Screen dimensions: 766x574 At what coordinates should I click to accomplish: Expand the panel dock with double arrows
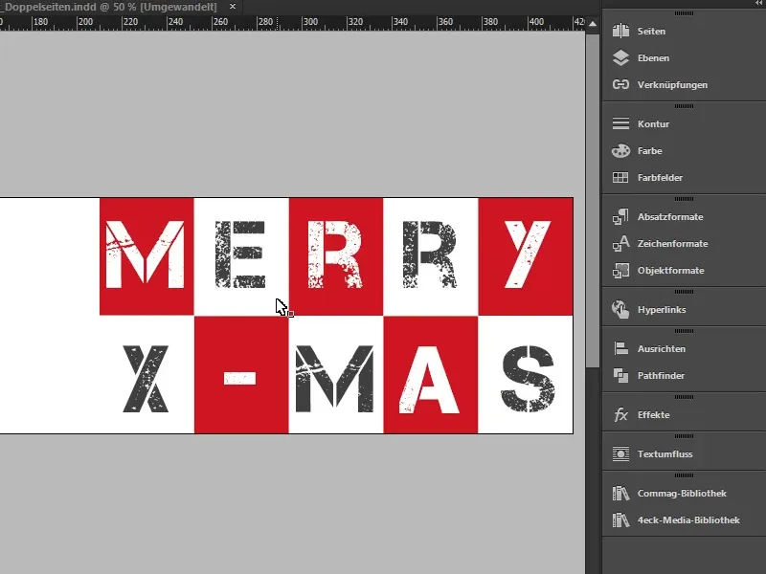coord(758,4)
